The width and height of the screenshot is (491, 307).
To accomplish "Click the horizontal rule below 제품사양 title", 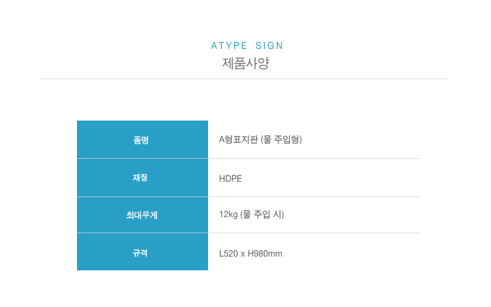I will [244, 79].
